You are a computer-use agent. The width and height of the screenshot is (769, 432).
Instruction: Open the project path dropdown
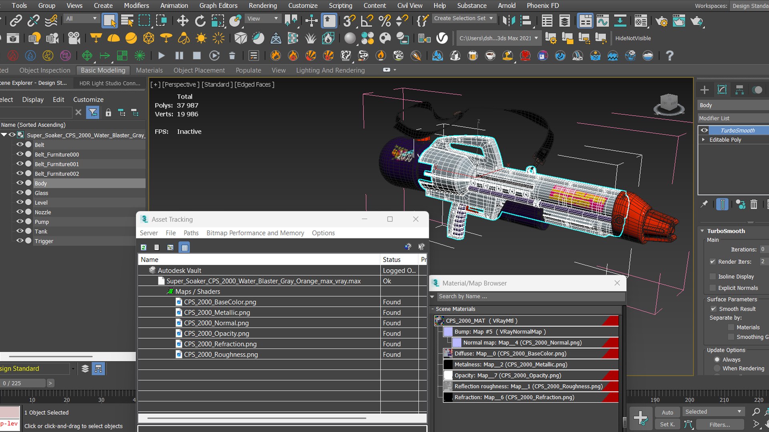pyautogui.click(x=499, y=38)
